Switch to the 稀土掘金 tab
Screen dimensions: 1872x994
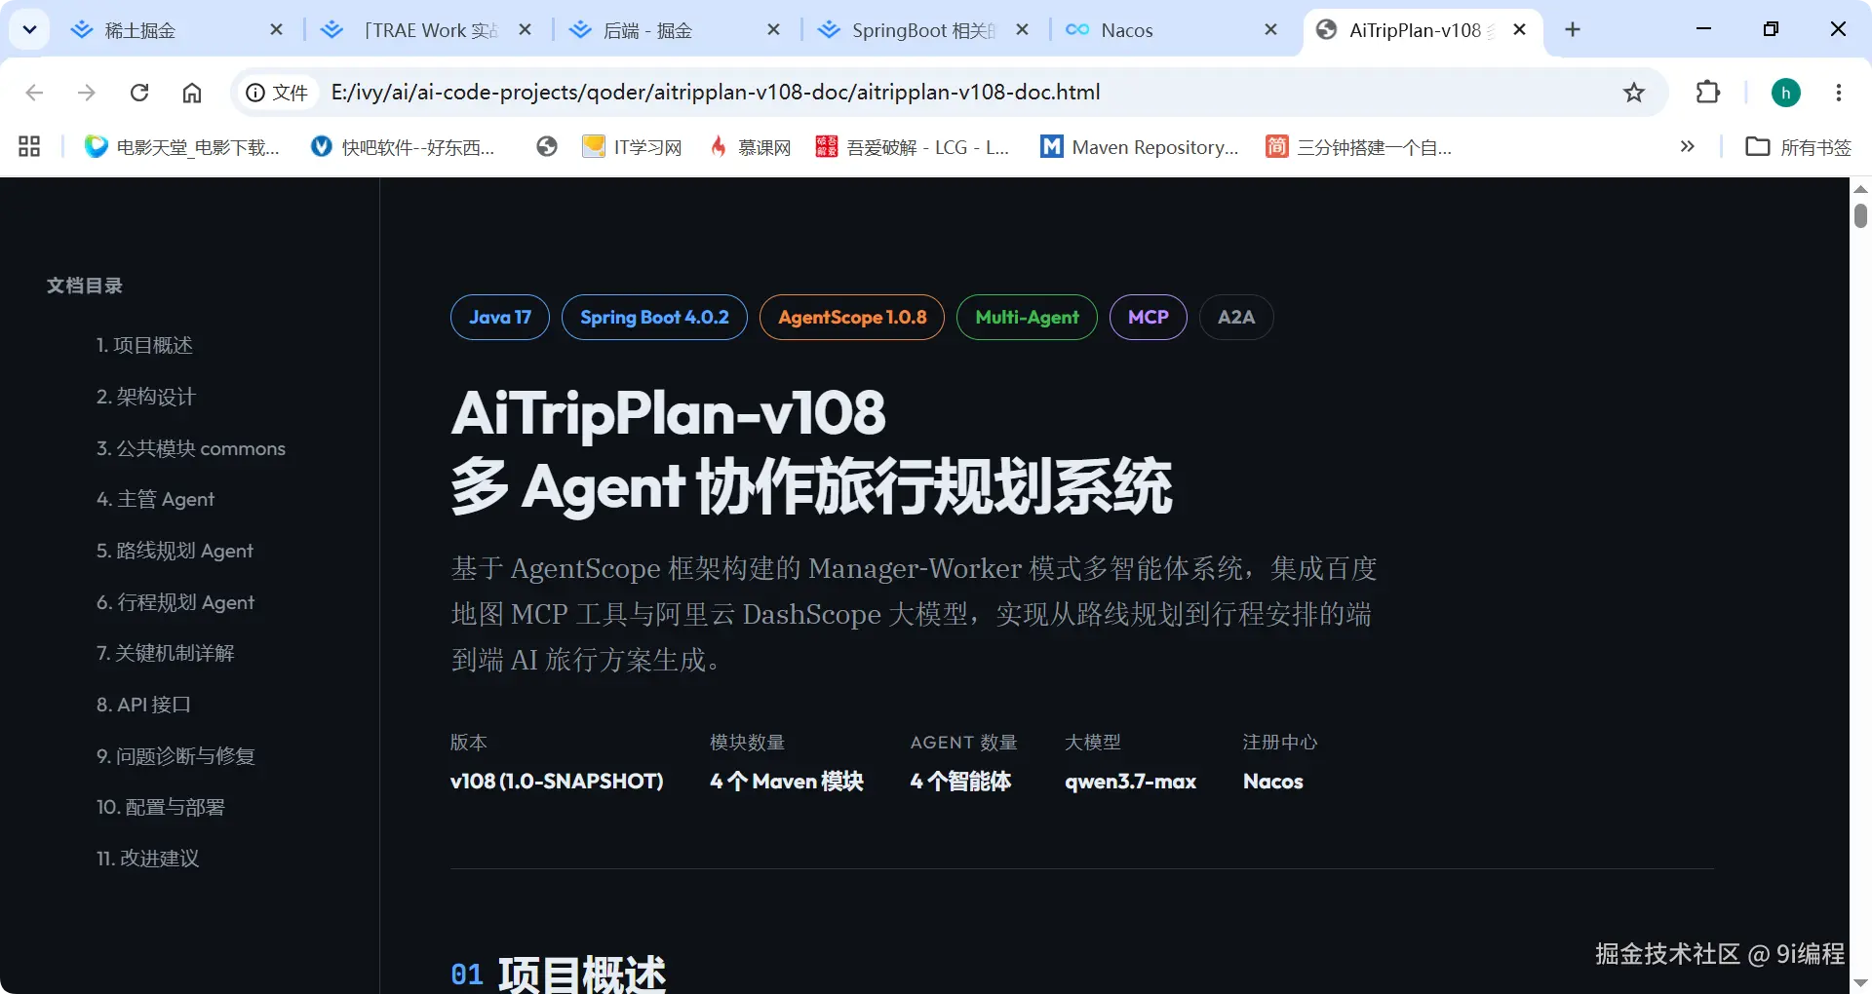point(176,30)
